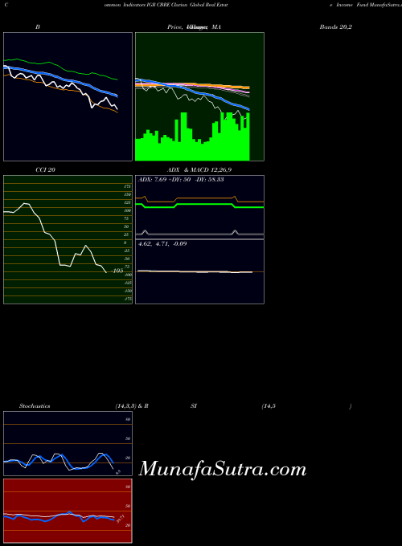Open the Price, Volume and MA chart
Screen dimensions: 402x546
(x=199, y=97)
